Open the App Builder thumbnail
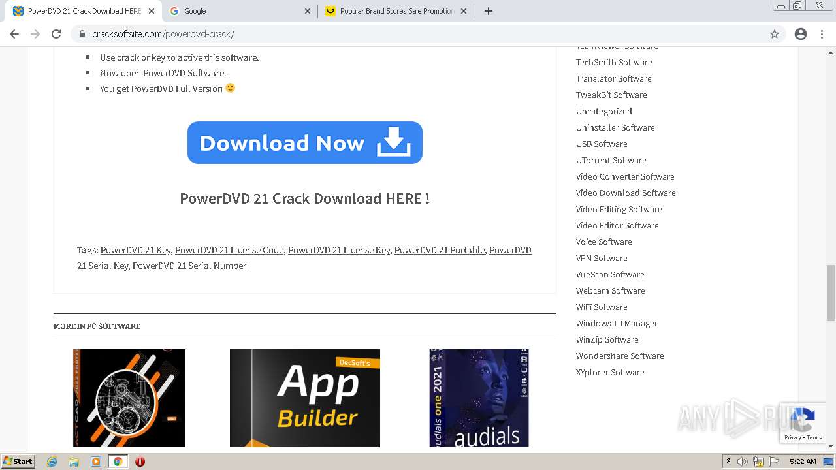The height and width of the screenshot is (470, 836). tap(305, 398)
